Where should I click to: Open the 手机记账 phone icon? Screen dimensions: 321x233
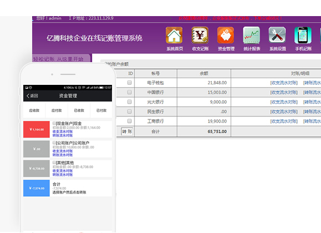click(x=303, y=35)
